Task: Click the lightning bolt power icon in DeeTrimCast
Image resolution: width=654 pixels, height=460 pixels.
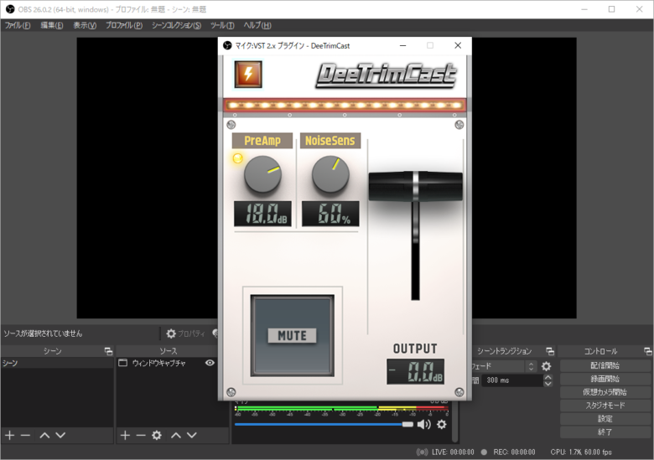Action: (247, 74)
